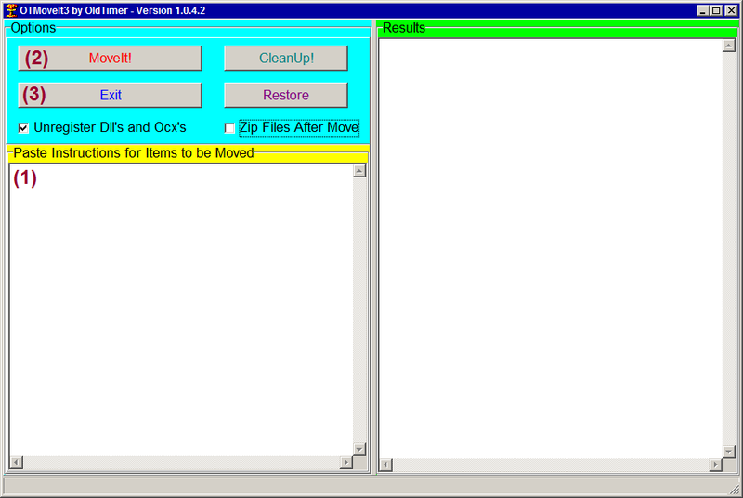Click the instructions box scroll right arrow
This screenshot has width=743, height=498.
(346, 463)
